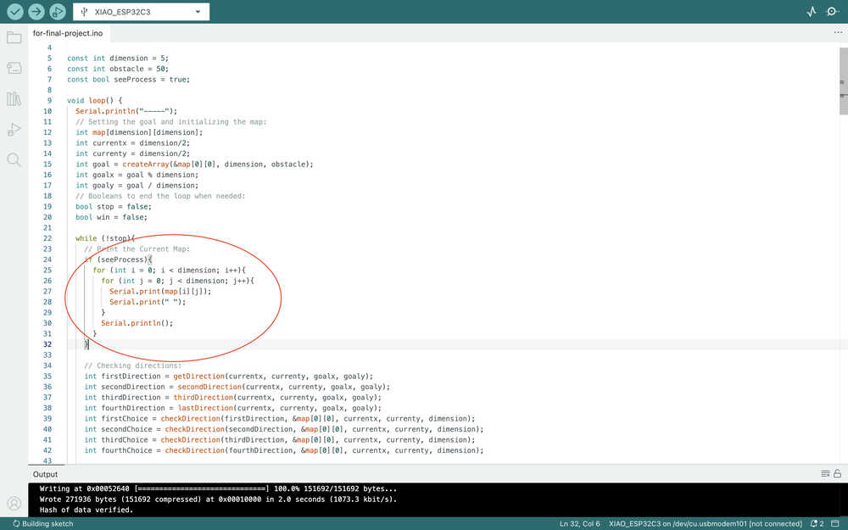Click the const int obstacle = 50 line
The image size is (848, 530).
pyautogui.click(x=118, y=69)
